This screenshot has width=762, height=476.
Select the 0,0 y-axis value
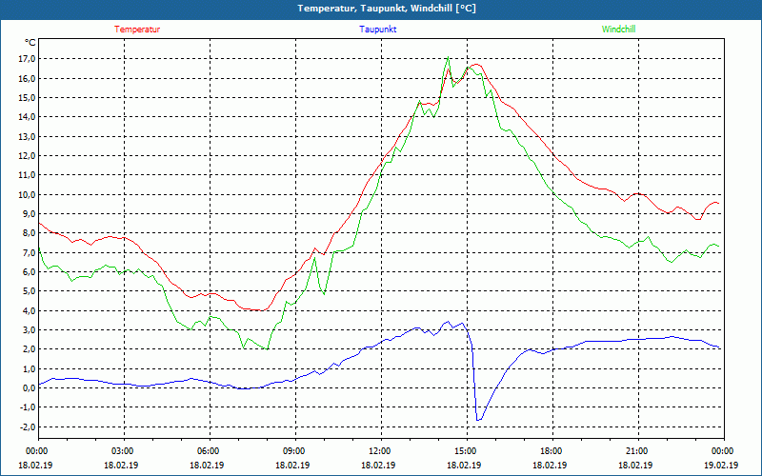(29, 387)
